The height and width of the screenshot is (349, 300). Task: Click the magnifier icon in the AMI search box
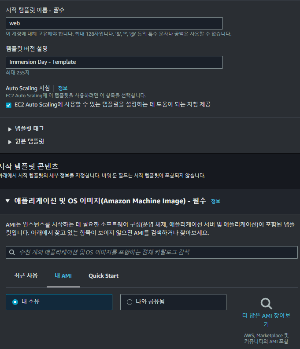coord(12,252)
